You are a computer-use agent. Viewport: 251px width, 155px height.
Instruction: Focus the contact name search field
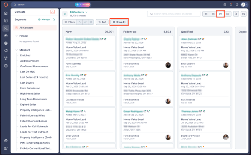174,14
